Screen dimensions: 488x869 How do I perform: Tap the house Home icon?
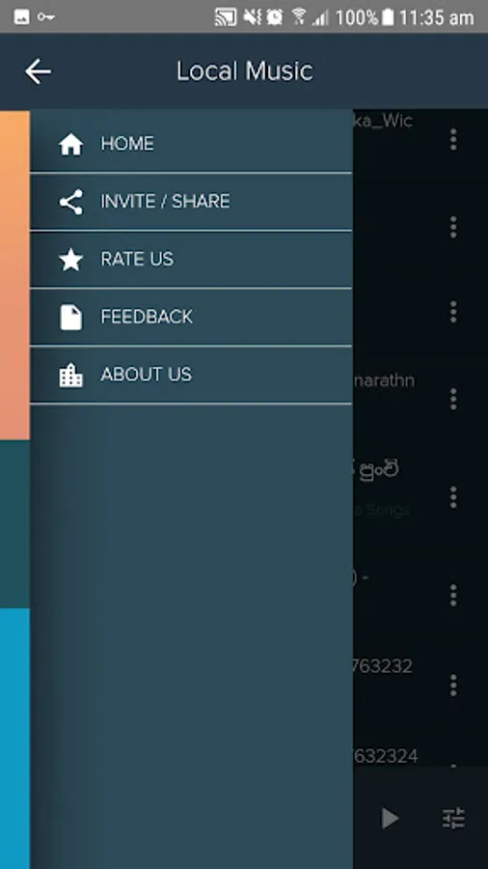[70, 145]
